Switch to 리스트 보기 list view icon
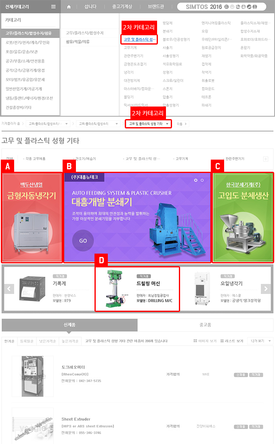The width and height of the screenshot is (275, 444). click(x=222, y=341)
